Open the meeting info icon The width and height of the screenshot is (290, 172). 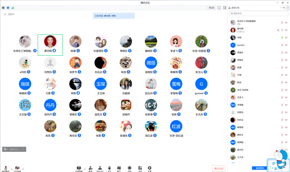tap(3, 8)
